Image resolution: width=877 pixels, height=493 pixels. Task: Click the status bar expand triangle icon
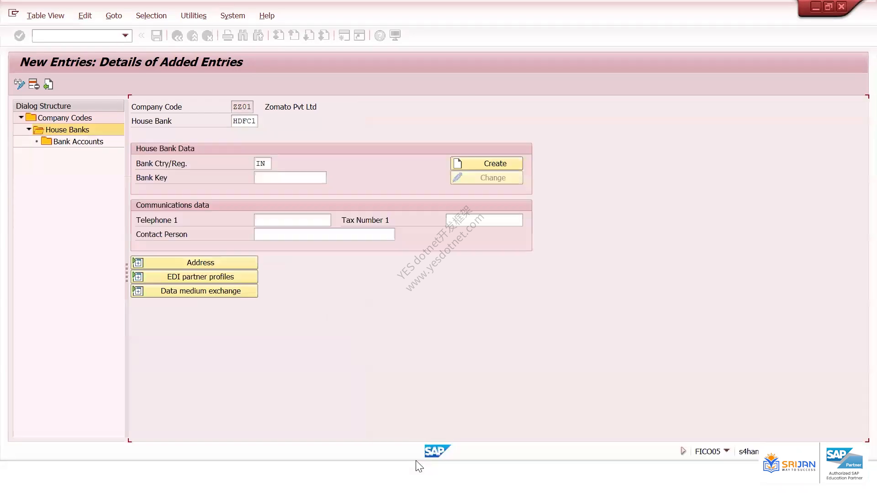(x=683, y=451)
